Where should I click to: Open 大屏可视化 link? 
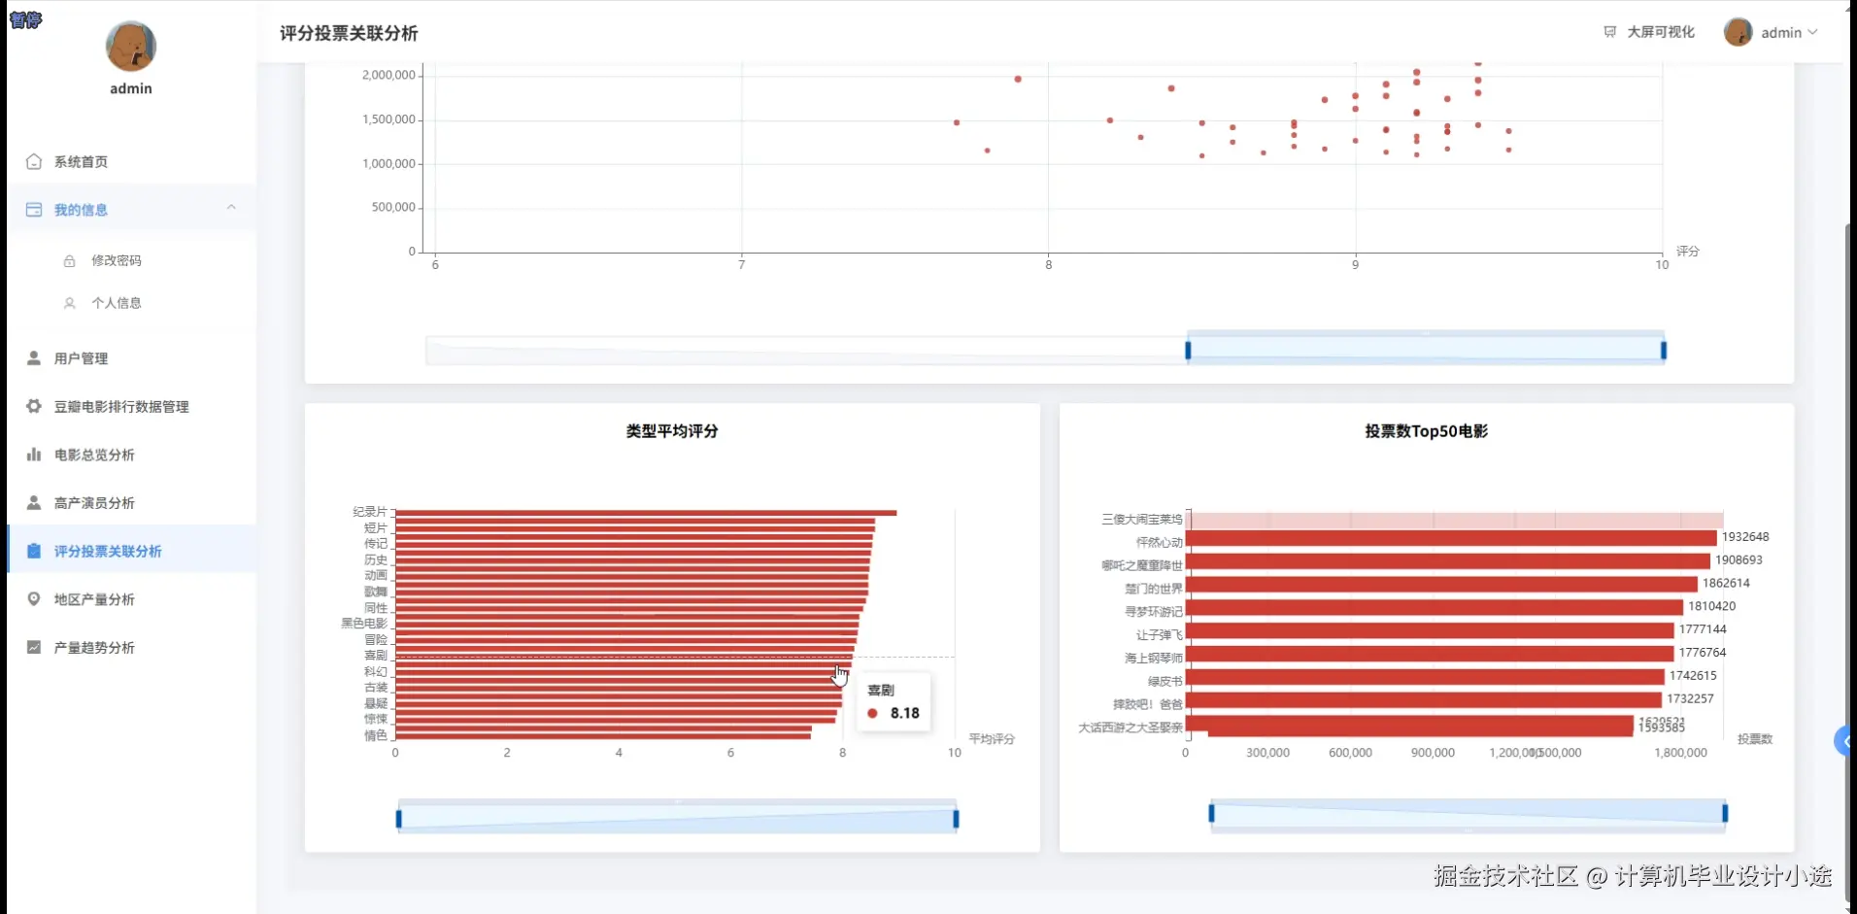(1661, 32)
